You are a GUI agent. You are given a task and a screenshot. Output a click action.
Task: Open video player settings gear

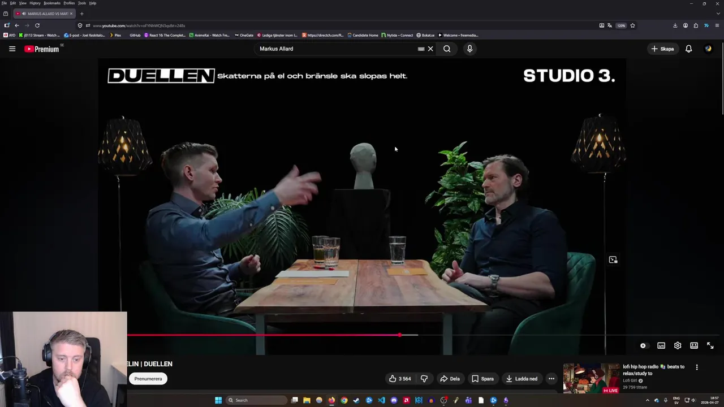[678, 345]
